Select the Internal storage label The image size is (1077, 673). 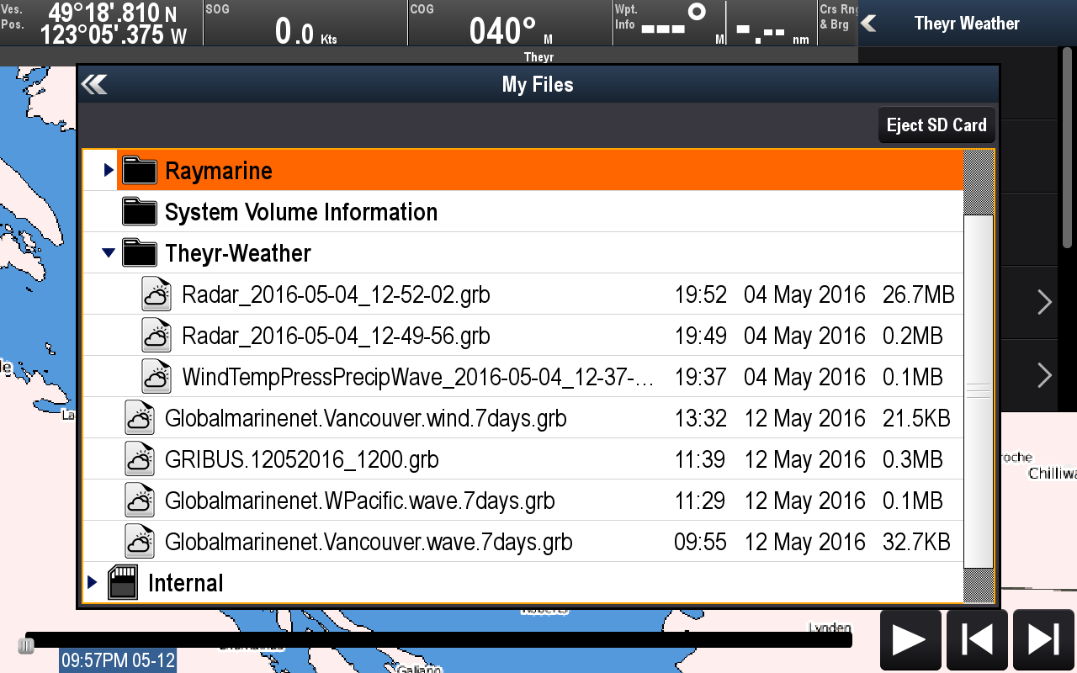(186, 583)
